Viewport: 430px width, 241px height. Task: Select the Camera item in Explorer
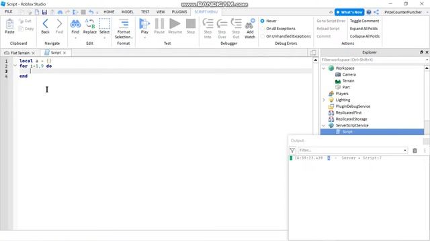coord(349,74)
